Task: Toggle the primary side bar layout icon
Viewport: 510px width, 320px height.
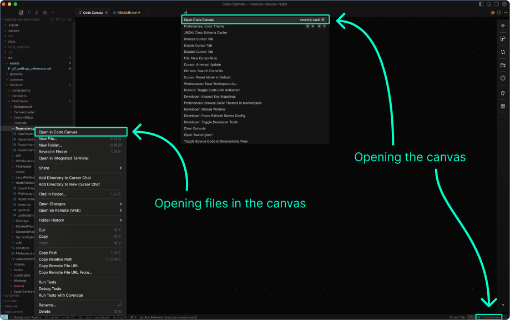Action: (481, 4)
